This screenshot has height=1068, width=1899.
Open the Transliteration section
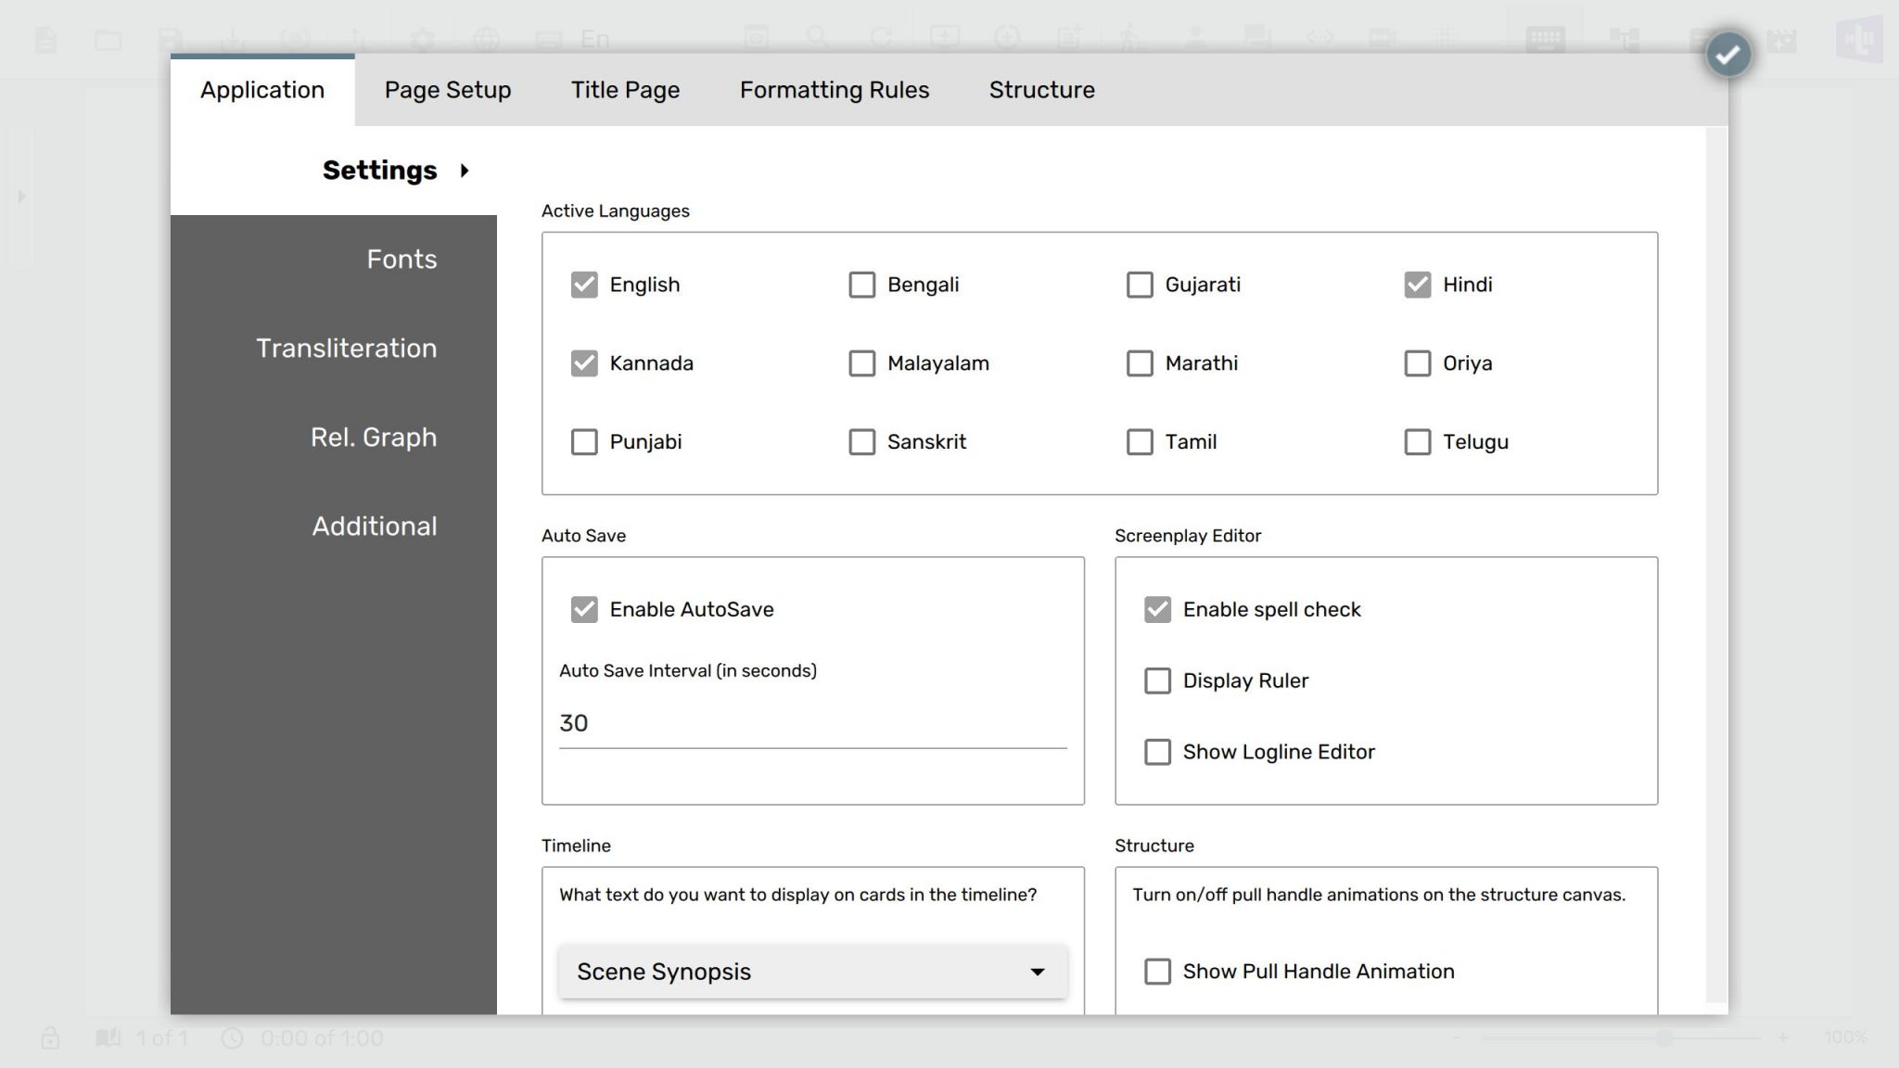point(346,349)
